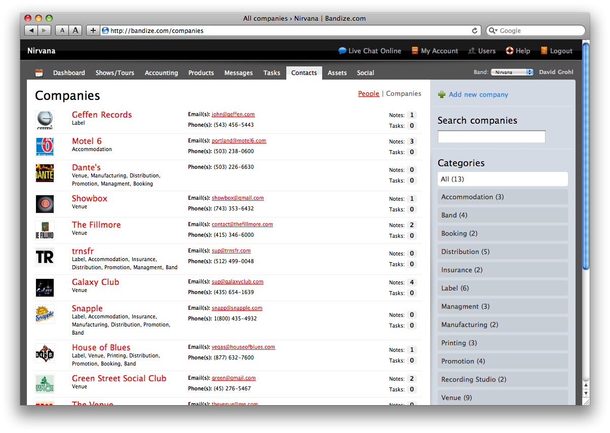Click the Help lifebuoy icon
The height and width of the screenshot is (433, 610).
(x=510, y=51)
